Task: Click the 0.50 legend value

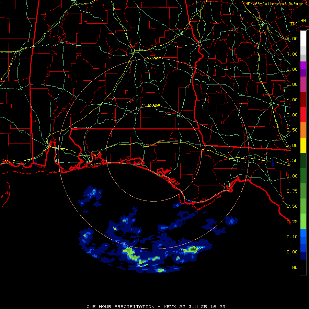Action: (292, 206)
